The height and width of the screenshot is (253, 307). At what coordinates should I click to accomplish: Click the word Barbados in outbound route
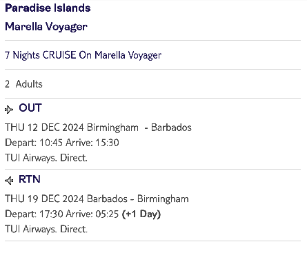[171, 128]
